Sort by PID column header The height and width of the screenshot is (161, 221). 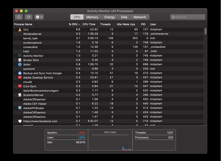pyautogui.click(x=143, y=24)
